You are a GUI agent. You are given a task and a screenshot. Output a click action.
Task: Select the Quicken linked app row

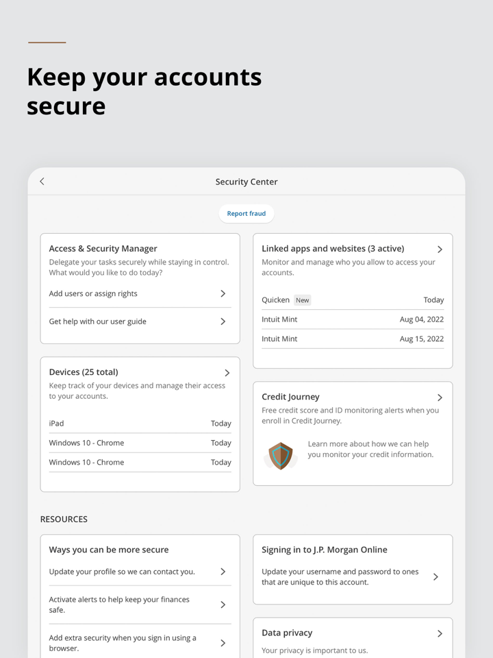pyautogui.click(x=353, y=300)
